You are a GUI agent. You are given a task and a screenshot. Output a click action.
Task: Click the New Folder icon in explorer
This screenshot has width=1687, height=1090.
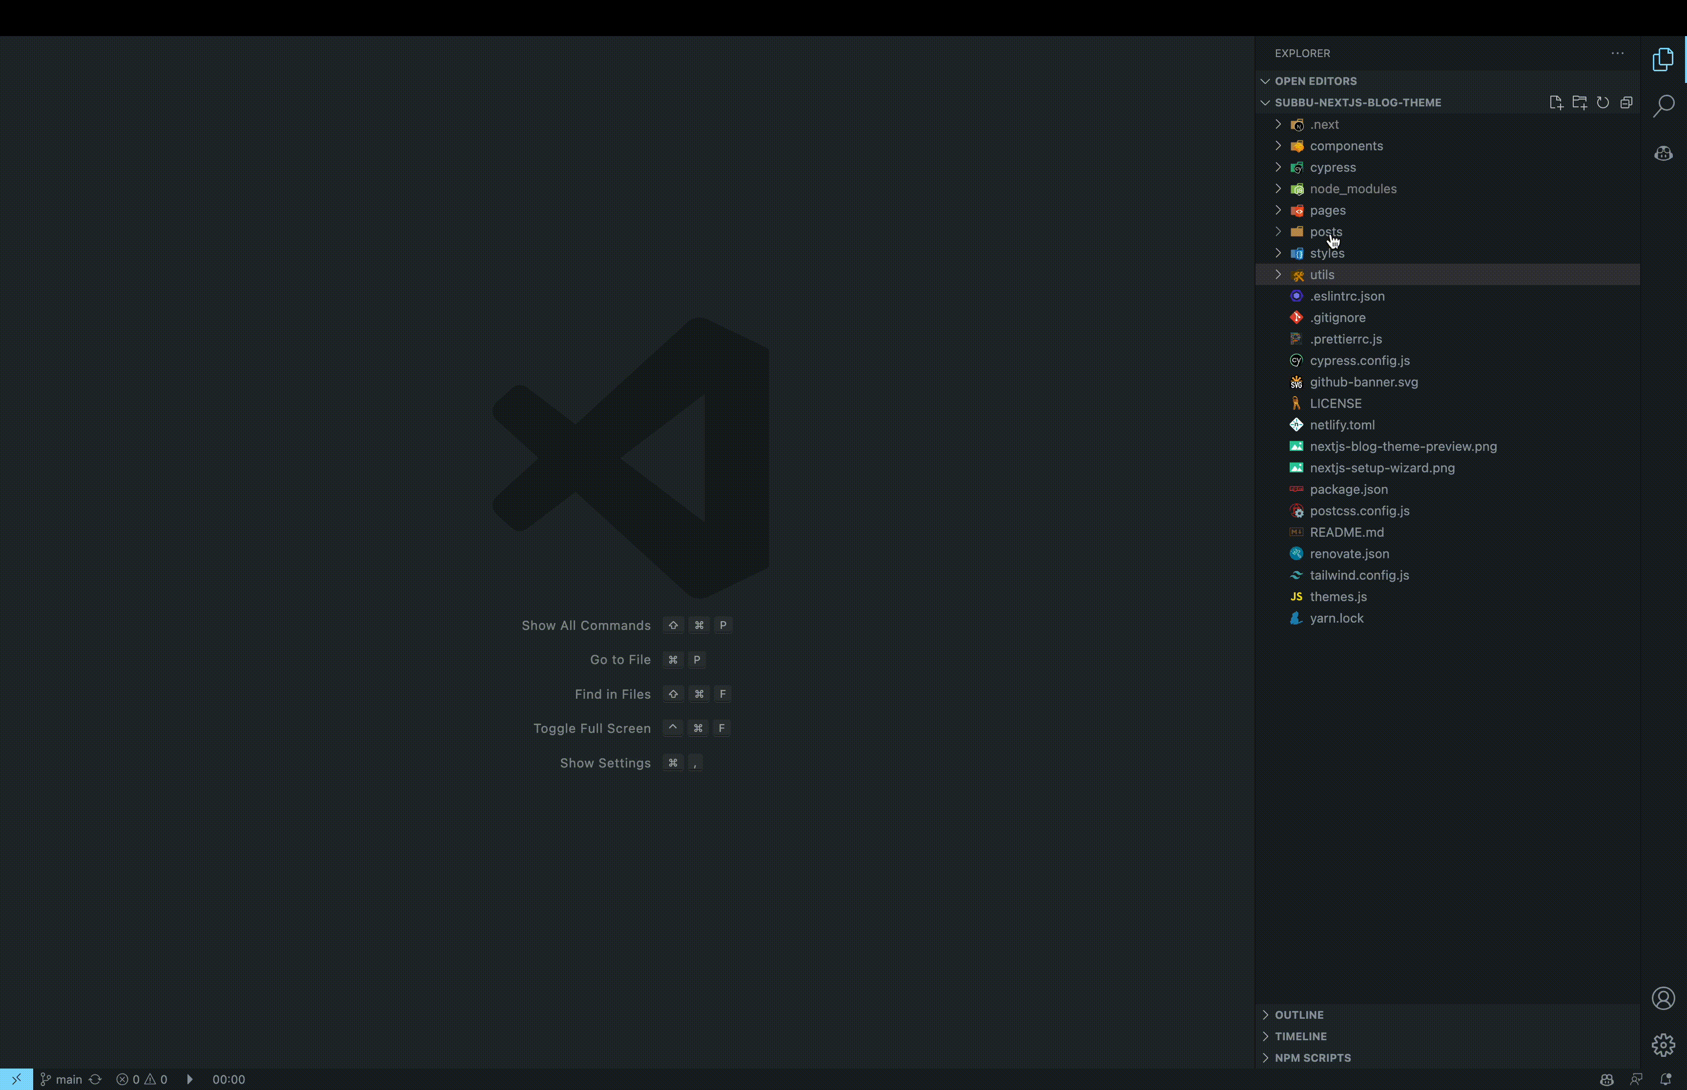[x=1579, y=102]
